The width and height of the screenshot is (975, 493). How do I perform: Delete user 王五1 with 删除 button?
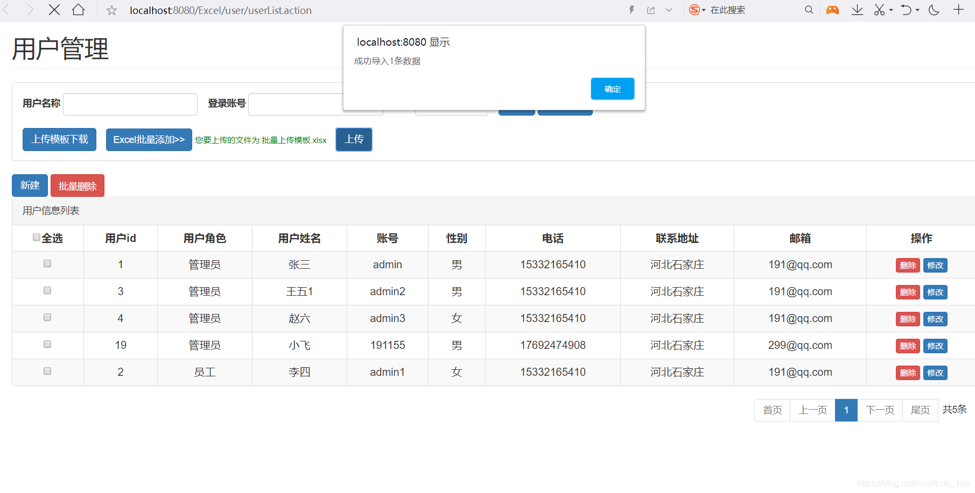[908, 292]
